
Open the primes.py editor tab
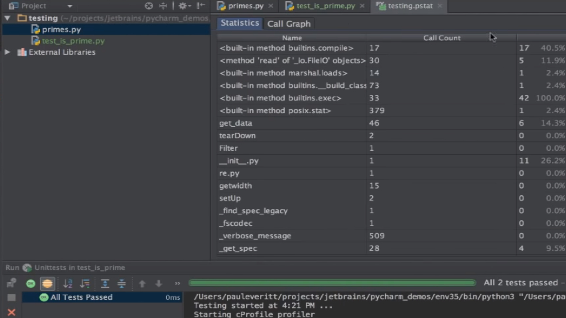click(x=246, y=6)
